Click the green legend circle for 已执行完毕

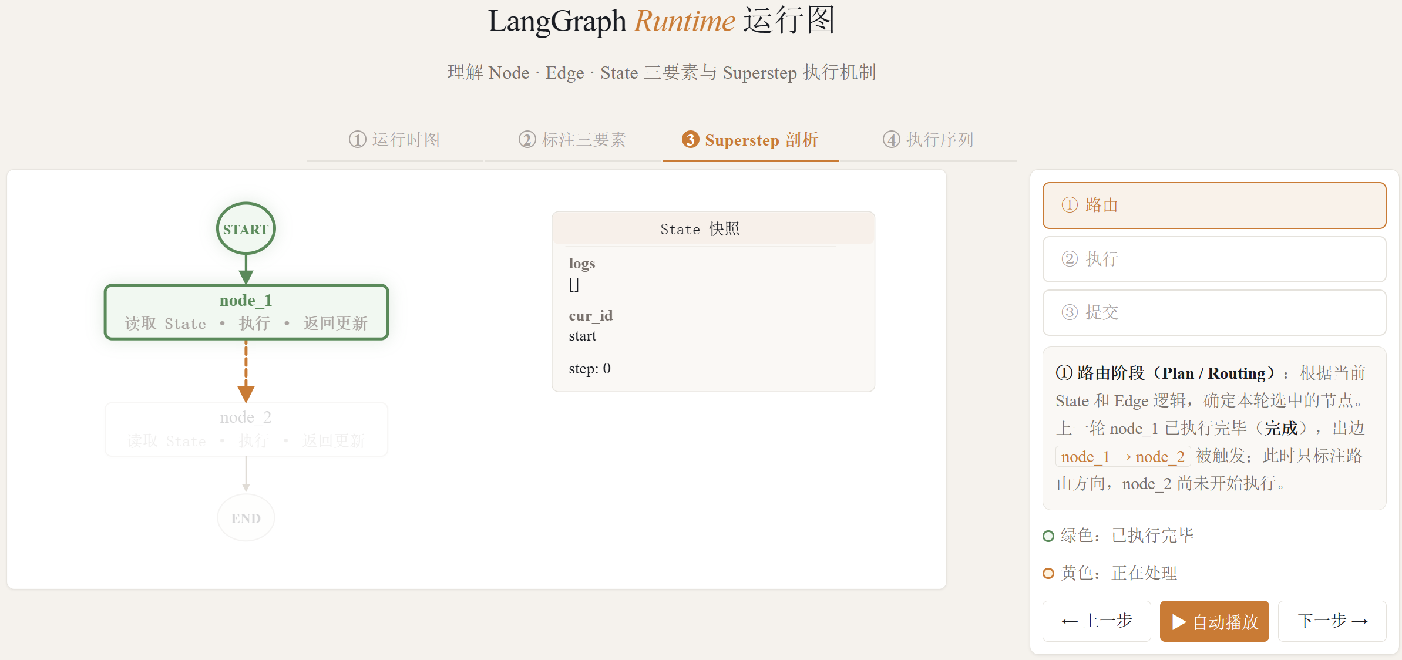[1048, 536]
